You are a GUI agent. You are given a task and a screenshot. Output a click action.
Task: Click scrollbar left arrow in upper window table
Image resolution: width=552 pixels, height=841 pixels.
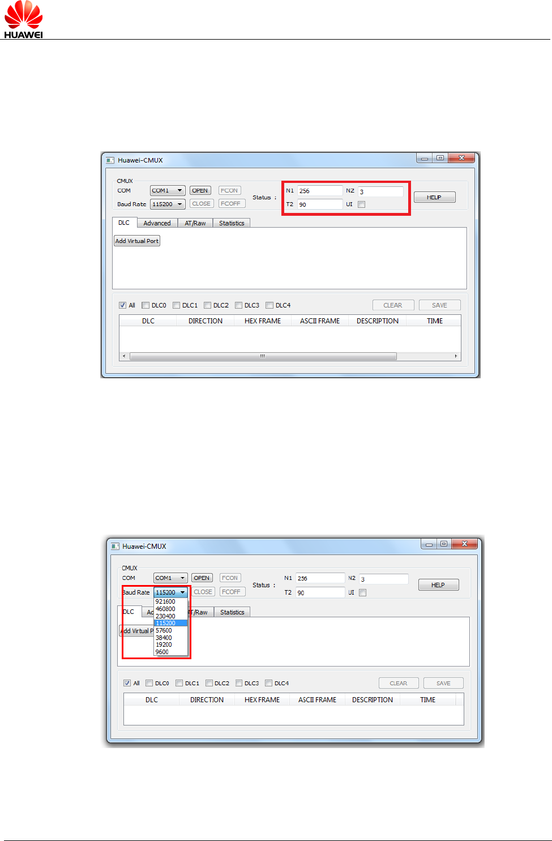124,356
